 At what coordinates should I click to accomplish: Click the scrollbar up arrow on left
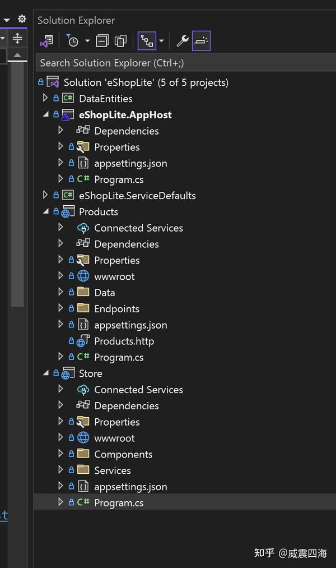click(17, 55)
